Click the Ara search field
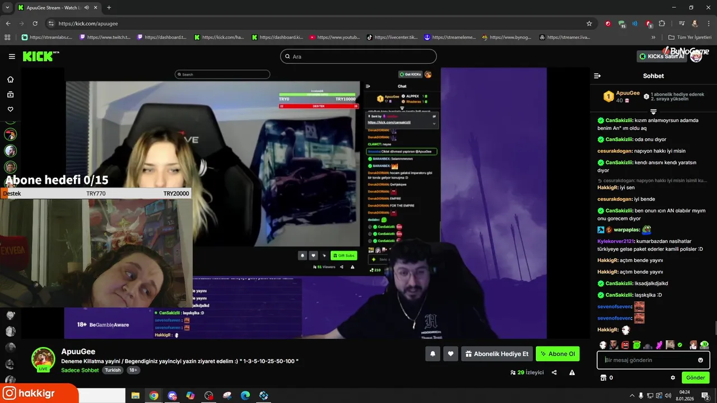Image resolution: width=717 pixels, height=403 pixels. (358, 57)
